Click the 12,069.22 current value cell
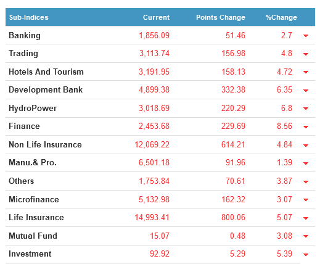The image size is (320, 264). 152,144
